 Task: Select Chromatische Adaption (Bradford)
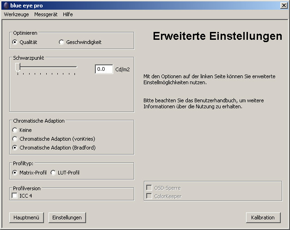[15, 148]
